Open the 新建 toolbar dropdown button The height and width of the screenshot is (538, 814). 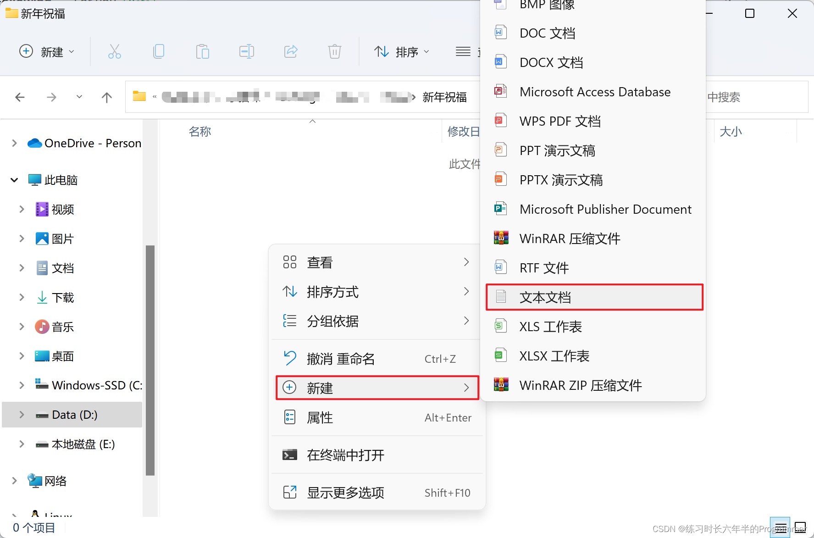click(x=47, y=51)
